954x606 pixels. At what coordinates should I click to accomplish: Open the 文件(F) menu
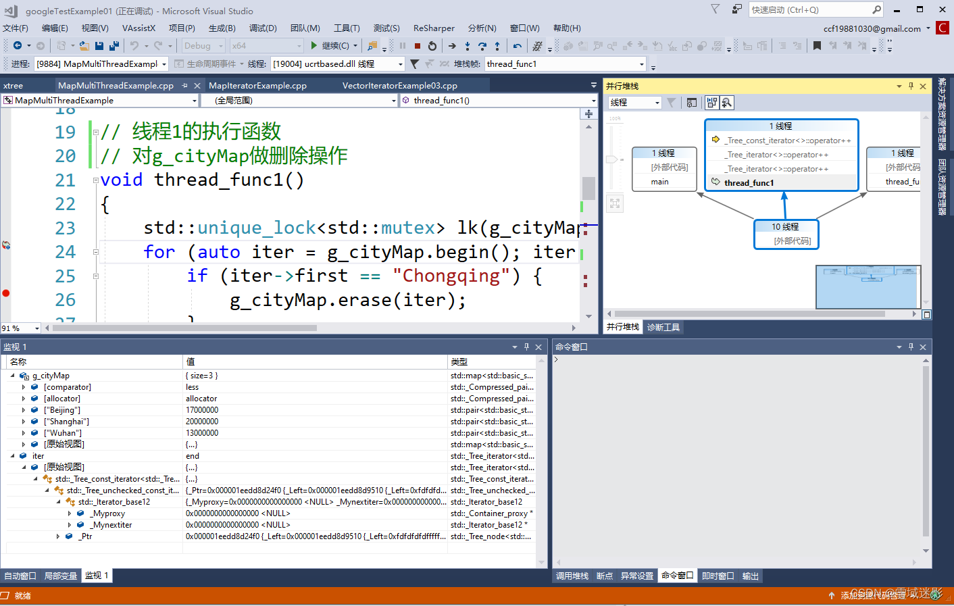point(16,28)
